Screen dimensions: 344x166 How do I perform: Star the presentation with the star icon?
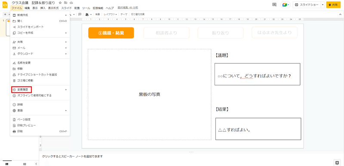60,3
